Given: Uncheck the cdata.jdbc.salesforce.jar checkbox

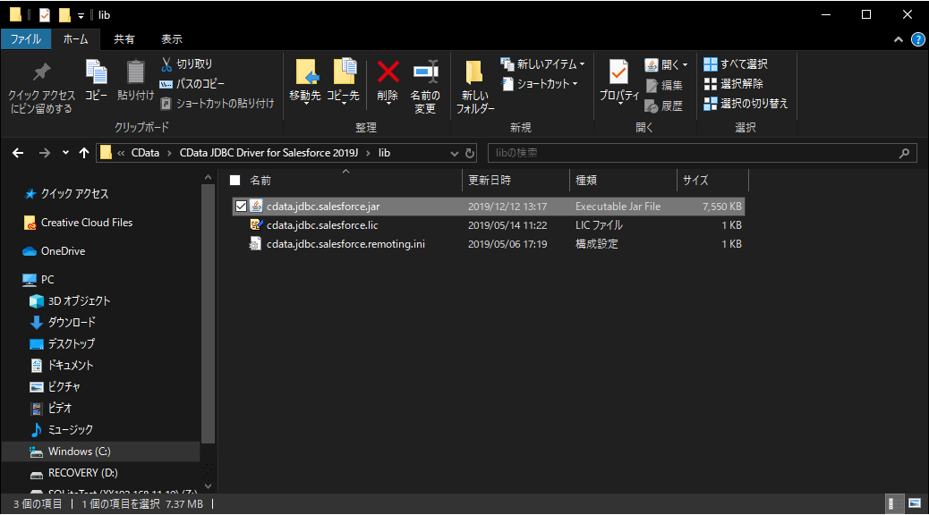Looking at the screenshot, I should click(241, 206).
